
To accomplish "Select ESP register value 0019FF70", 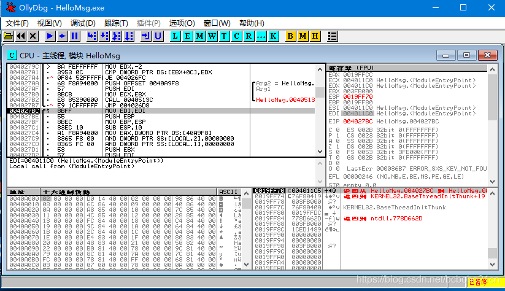I will (358, 96).
